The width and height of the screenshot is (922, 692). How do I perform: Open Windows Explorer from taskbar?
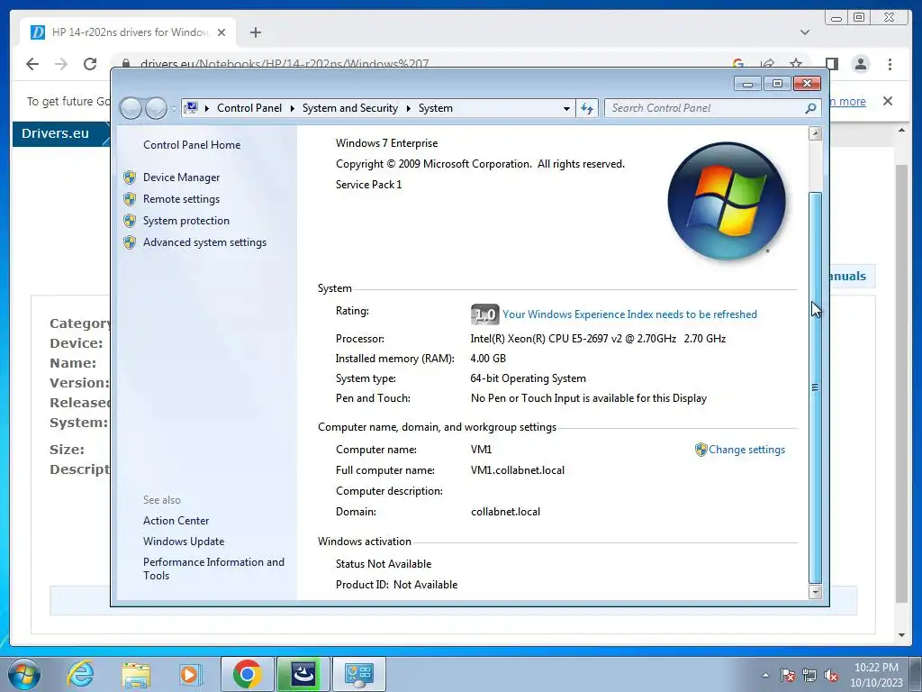coord(136,674)
